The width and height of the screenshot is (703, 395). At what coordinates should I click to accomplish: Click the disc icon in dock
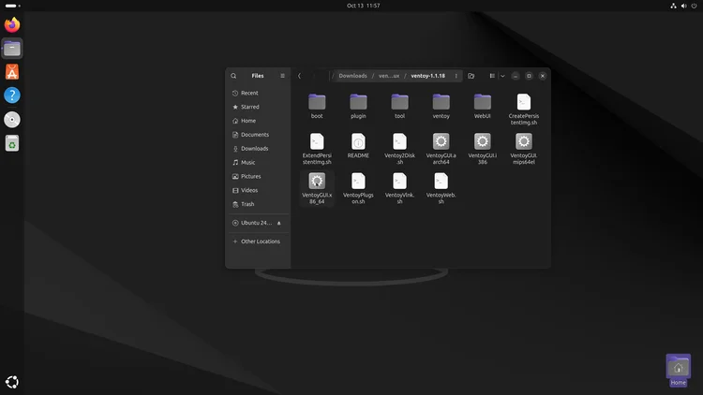click(x=12, y=120)
